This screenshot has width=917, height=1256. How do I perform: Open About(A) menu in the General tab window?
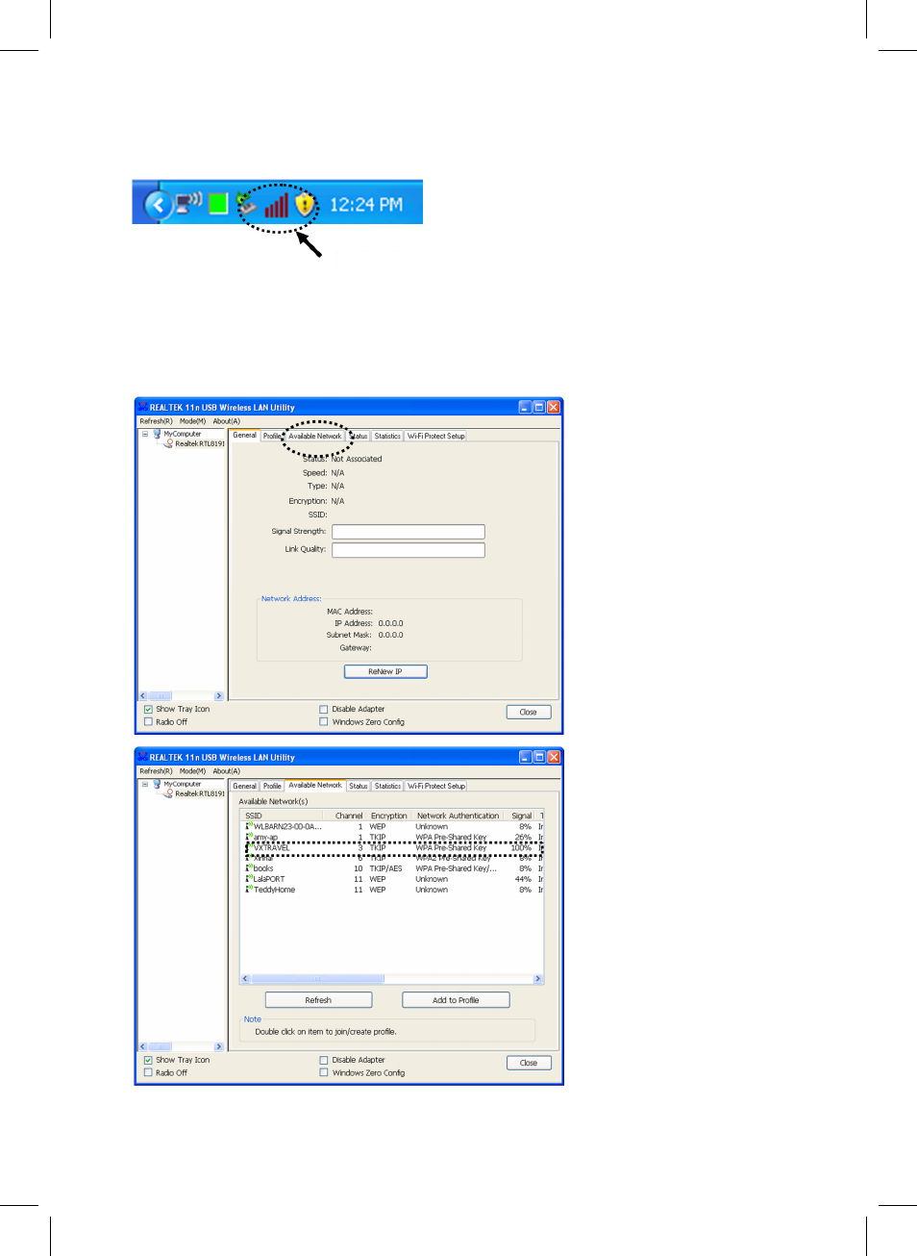point(227,421)
